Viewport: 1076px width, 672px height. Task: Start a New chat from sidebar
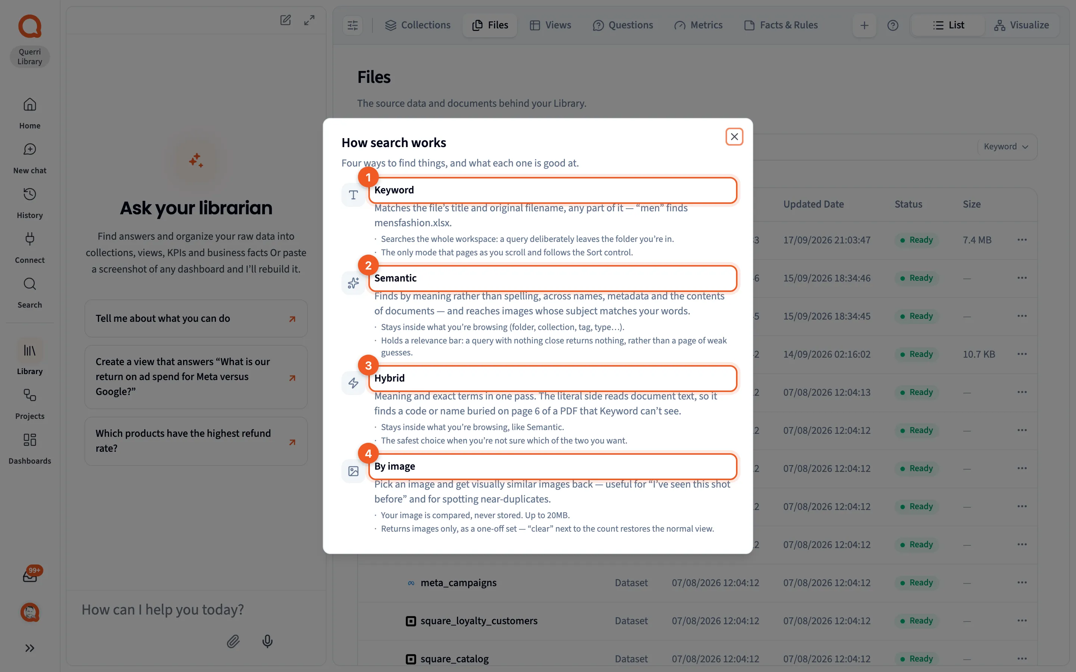coord(30,158)
